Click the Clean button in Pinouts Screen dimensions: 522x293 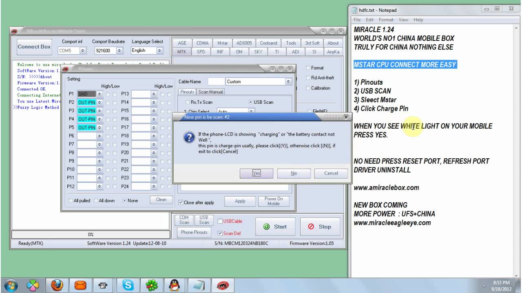pyautogui.click(x=161, y=200)
